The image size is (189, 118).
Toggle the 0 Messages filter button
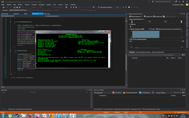(x=145, y=93)
